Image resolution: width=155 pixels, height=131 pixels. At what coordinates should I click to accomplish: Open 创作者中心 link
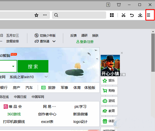[47, 114]
